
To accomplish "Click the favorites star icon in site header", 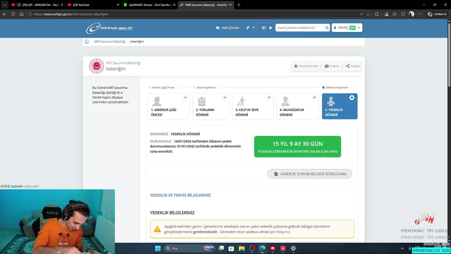I will coord(270,28).
